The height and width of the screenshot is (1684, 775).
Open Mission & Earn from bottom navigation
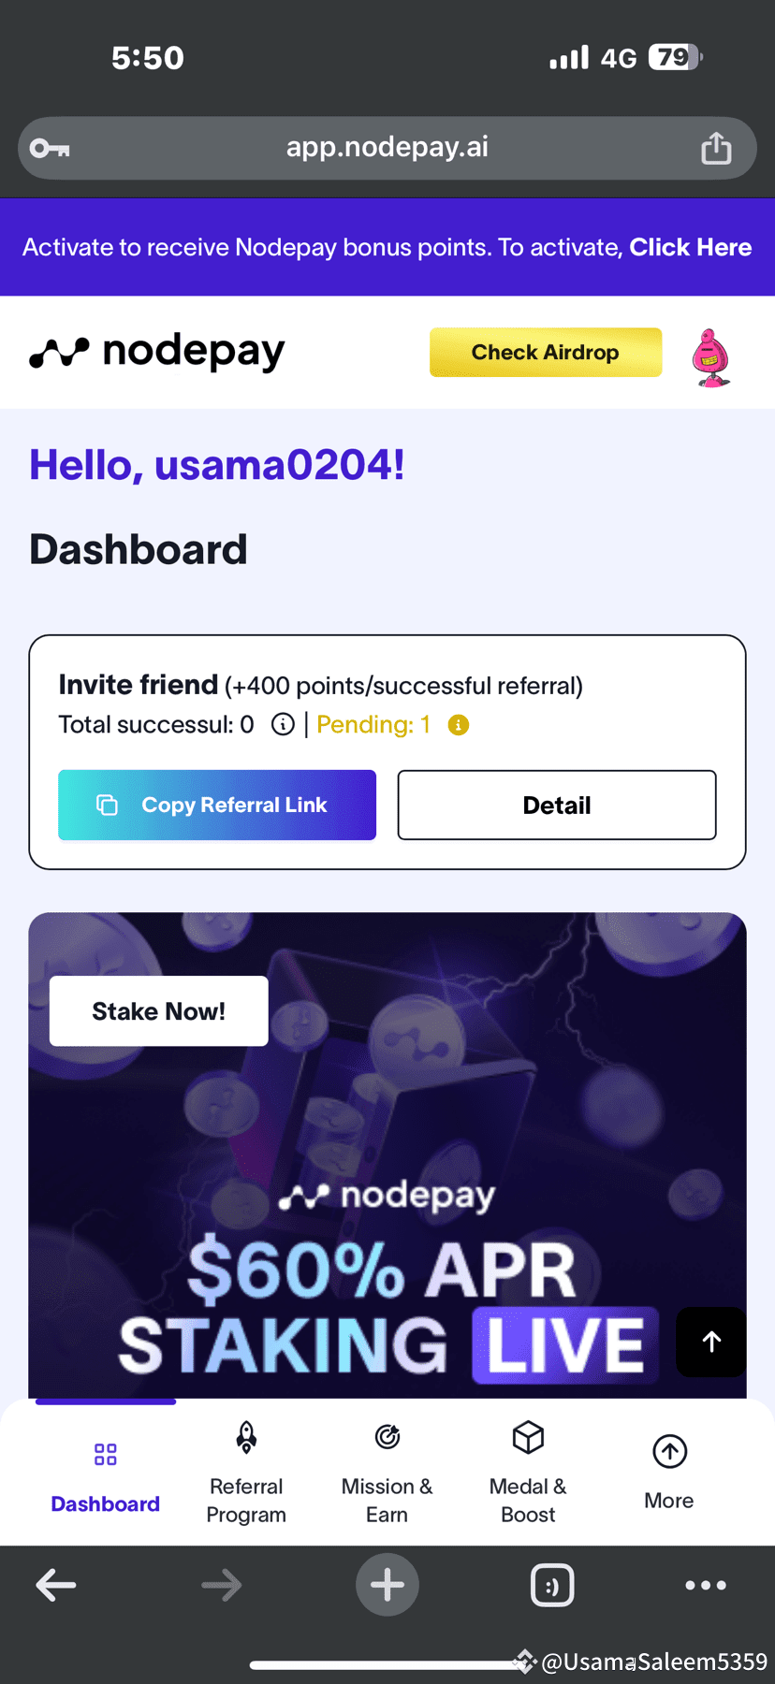387,1438
